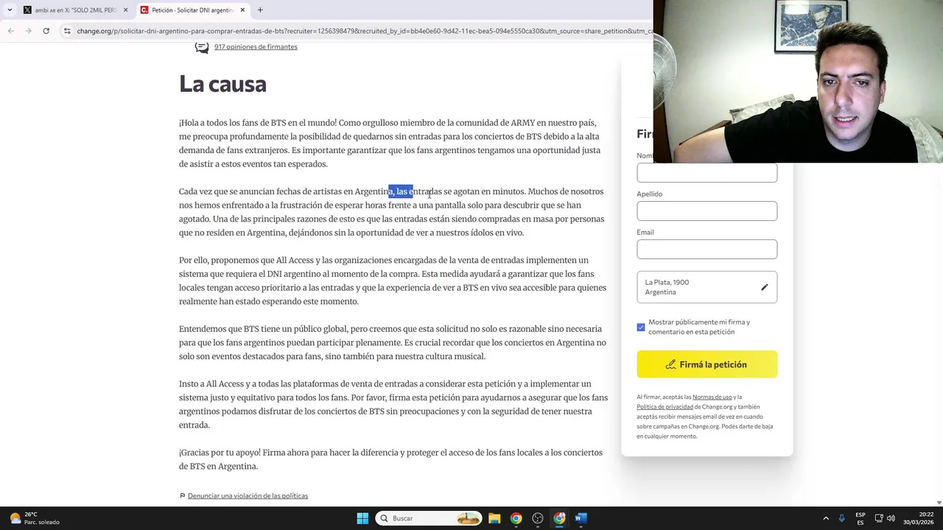Click paragraph starting 'Por ello, proponemos'
Image resolution: width=943 pixels, height=530 pixels.
[x=393, y=280]
